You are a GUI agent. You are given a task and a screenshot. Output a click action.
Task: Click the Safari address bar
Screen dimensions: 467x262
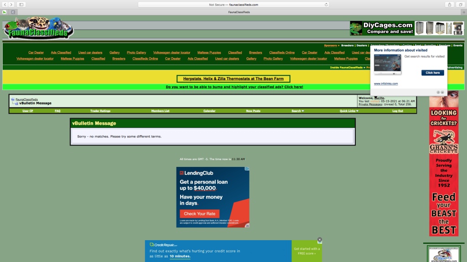(x=233, y=5)
